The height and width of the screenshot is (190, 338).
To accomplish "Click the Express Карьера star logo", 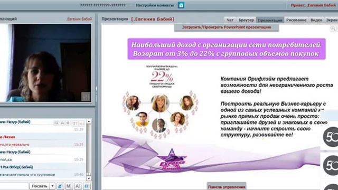I will pyautogui.click(x=172, y=159).
